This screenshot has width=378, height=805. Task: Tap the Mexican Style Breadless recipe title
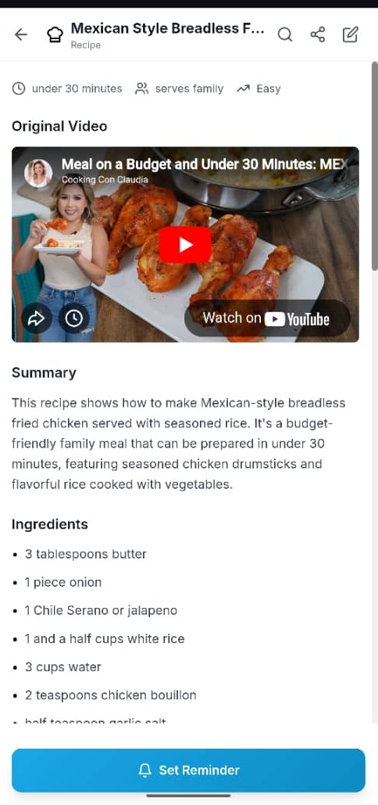click(x=167, y=28)
